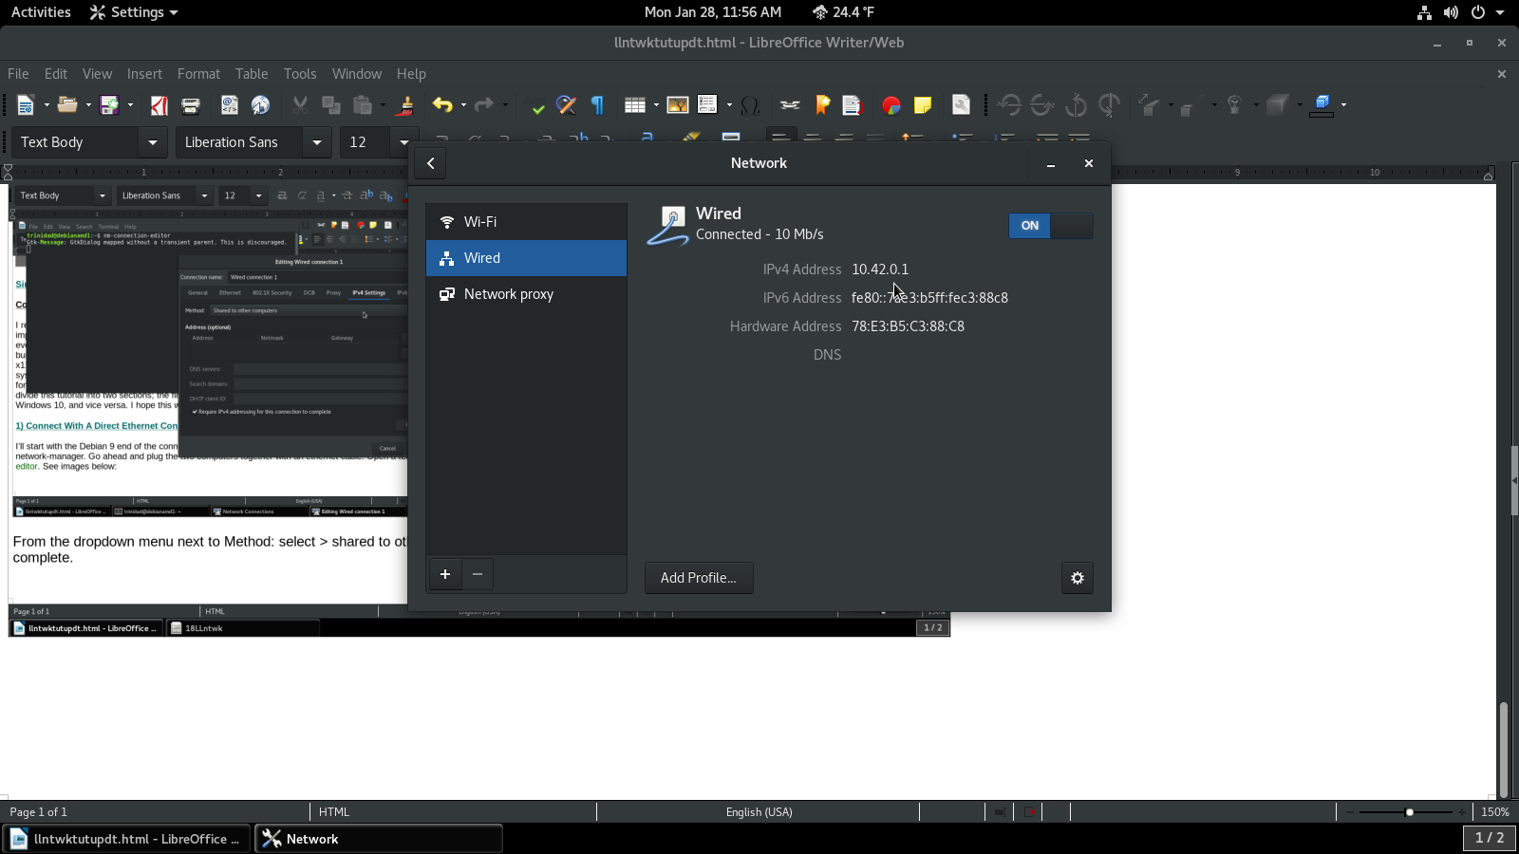Open dropdown arrow next to Open folder

[87, 105]
